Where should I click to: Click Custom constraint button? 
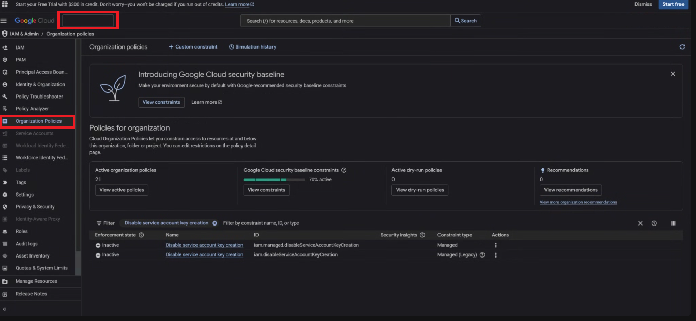click(x=193, y=47)
